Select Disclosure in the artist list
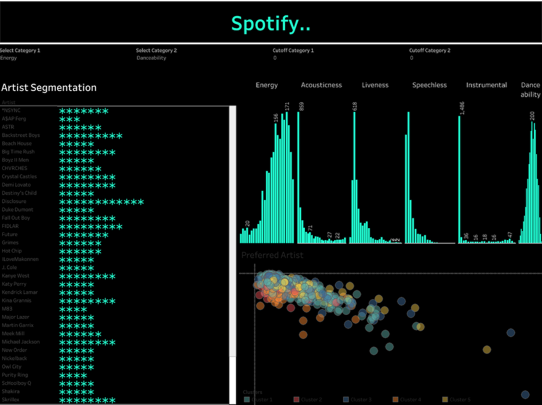The height and width of the screenshot is (405, 542). tap(14, 201)
